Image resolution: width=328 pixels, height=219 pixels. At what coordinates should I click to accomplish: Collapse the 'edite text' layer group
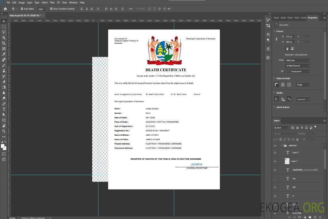282,145
